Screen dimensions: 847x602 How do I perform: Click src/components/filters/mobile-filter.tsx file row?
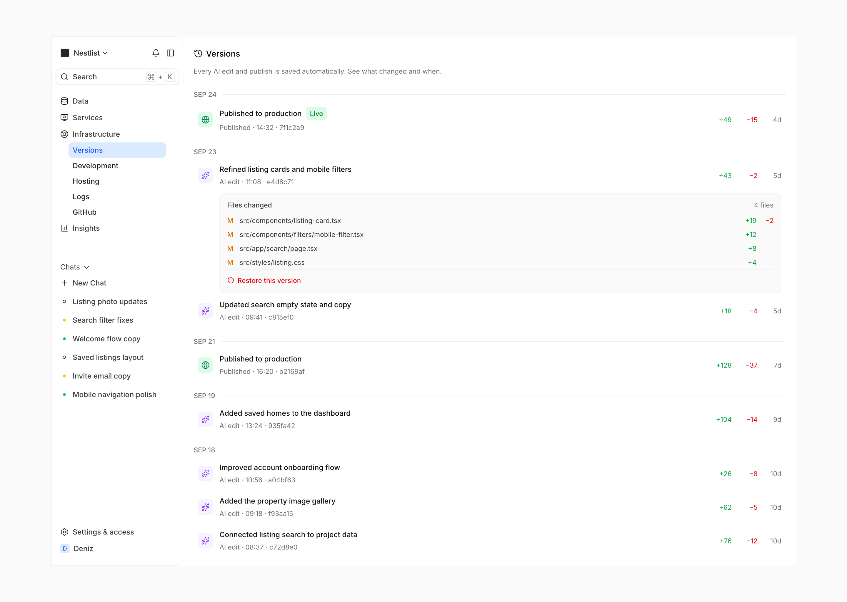pyautogui.click(x=500, y=235)
